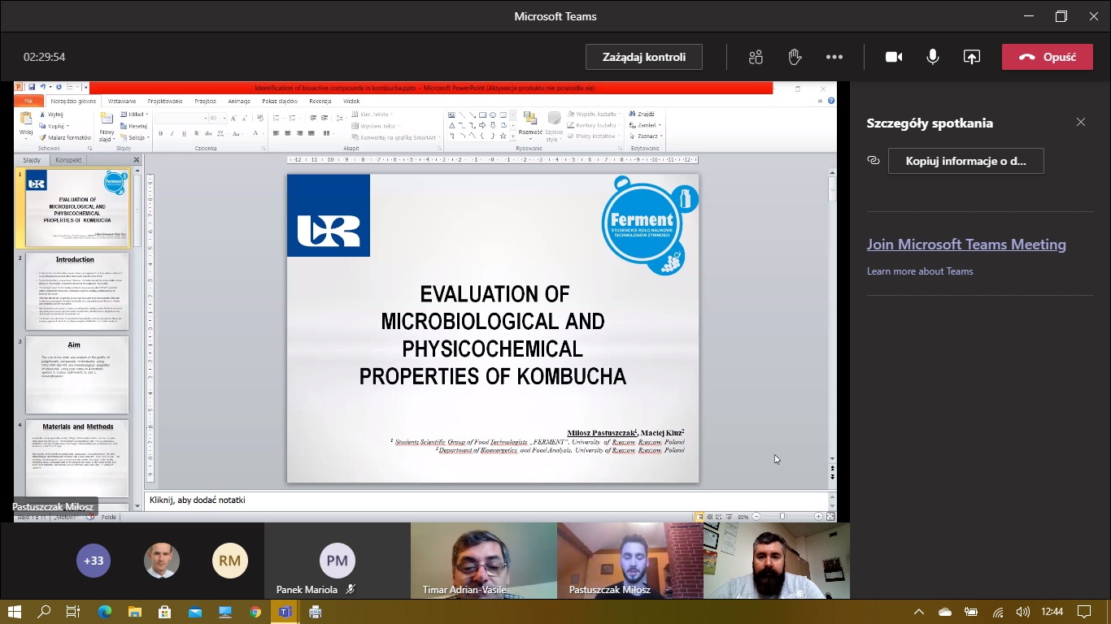The width and height of the screenshot is (1111, 624).
Task: Open Microsoft Teams from the taskbar
Action: coord(285,612)
